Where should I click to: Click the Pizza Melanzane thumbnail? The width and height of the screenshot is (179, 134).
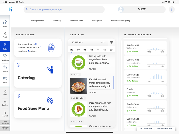pyautogui.click(x=79, y=109)
